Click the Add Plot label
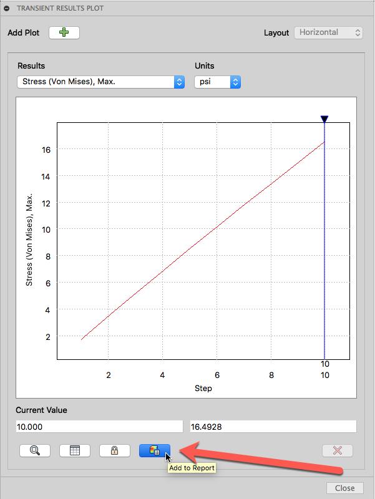Image resolution: width=375 pixels, height=499 pixels. (24, 33)
